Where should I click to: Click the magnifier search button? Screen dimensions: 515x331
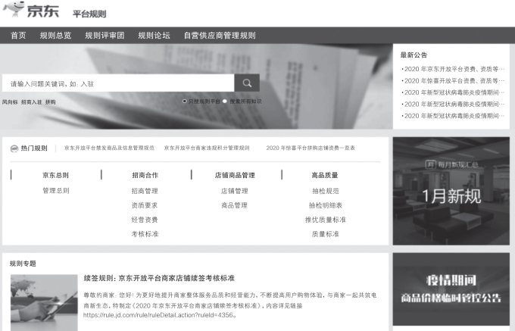click(x=247, y=83)
